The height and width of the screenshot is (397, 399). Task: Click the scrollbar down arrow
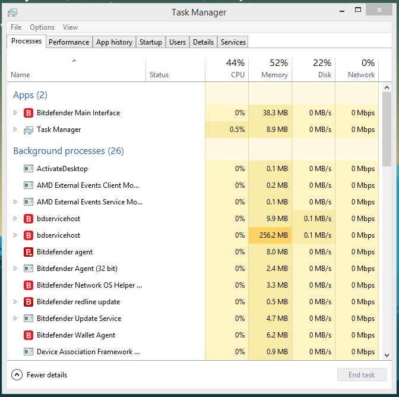point(387,355)
